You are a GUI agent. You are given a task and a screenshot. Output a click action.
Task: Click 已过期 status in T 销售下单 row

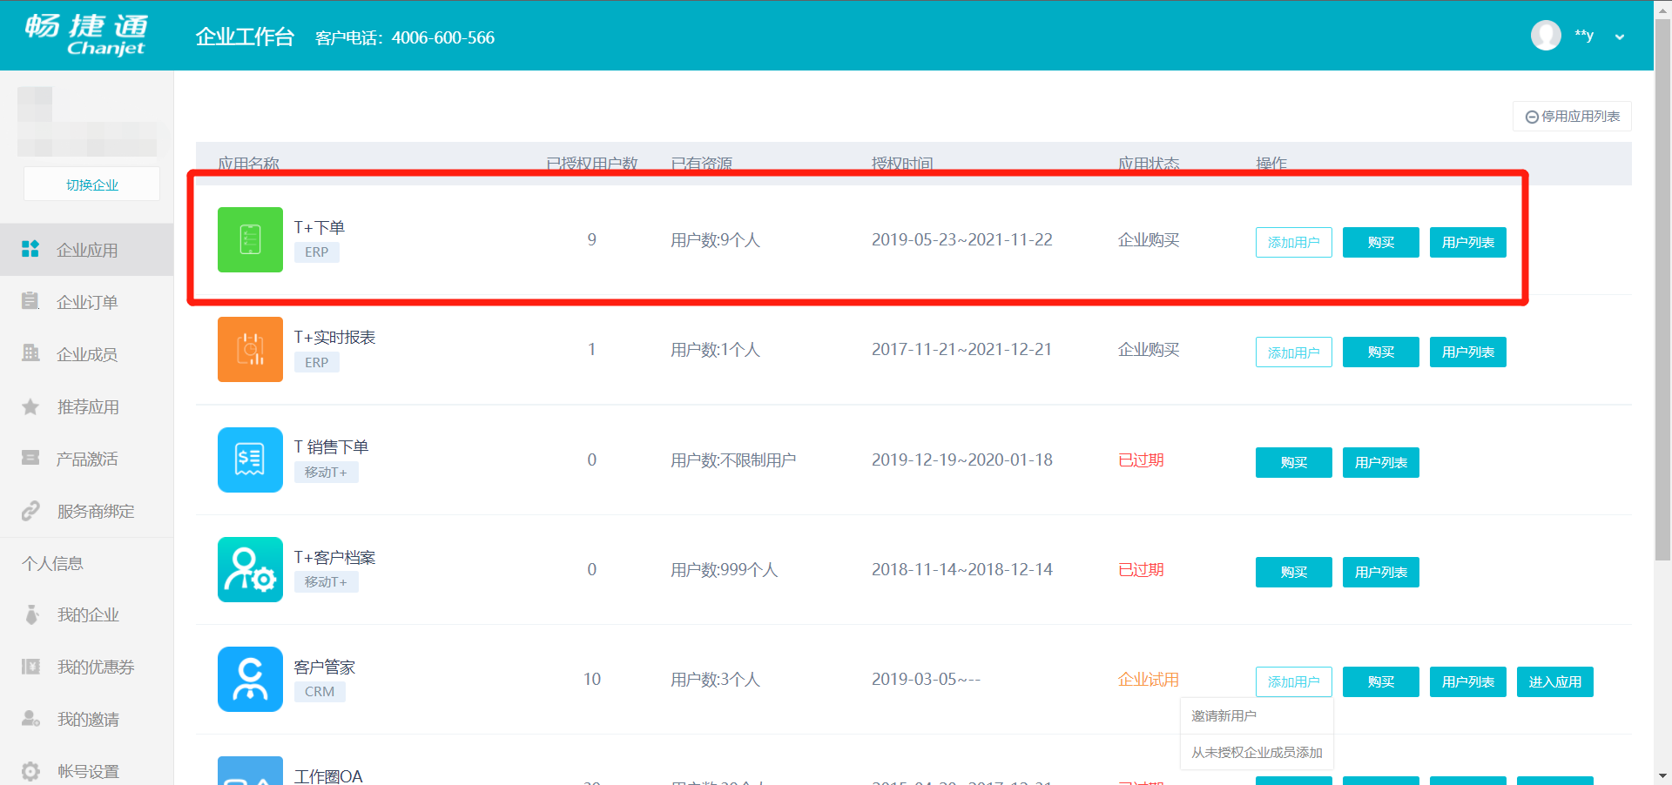tap(1141, 460)
